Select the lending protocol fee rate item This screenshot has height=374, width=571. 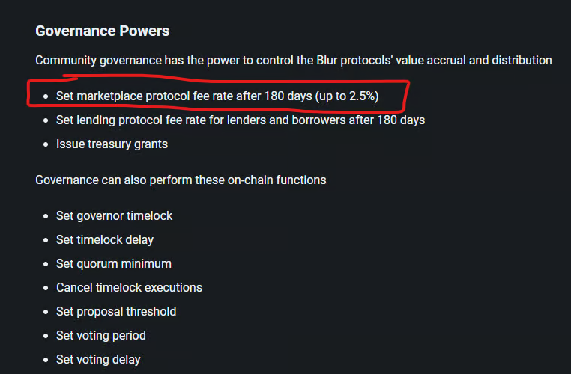click(240, 120)
